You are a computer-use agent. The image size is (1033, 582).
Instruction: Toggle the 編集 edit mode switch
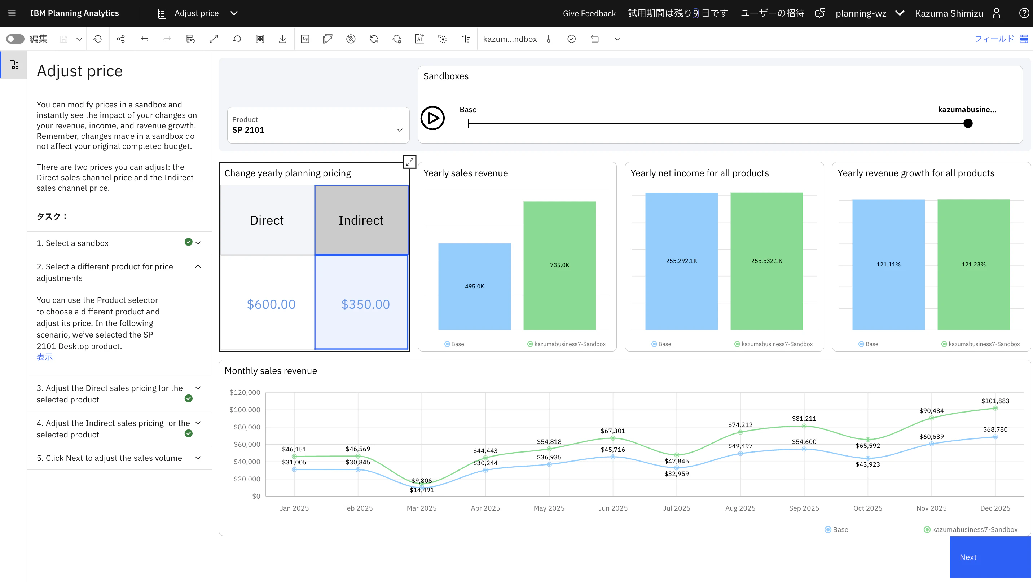coord(15,39)
